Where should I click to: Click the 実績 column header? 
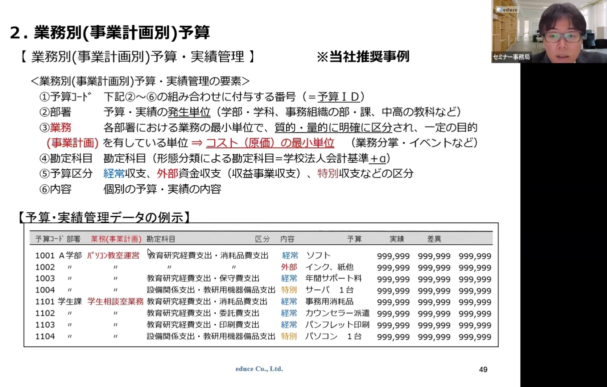click(x=397, y=239)
